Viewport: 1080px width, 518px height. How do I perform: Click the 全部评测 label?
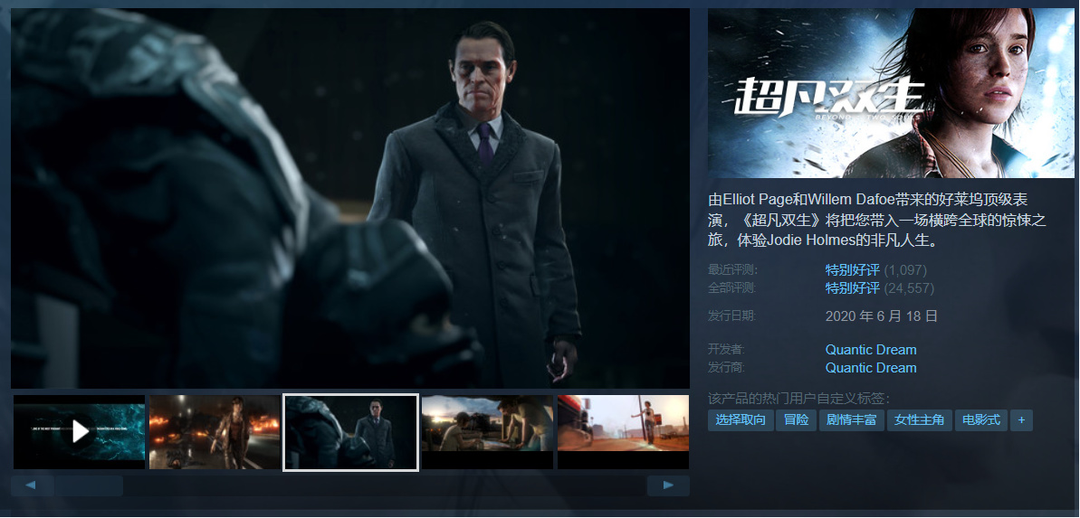(x=732, y=288)
